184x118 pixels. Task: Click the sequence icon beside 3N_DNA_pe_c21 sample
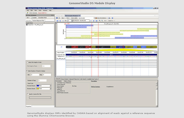tap(27, 25)
